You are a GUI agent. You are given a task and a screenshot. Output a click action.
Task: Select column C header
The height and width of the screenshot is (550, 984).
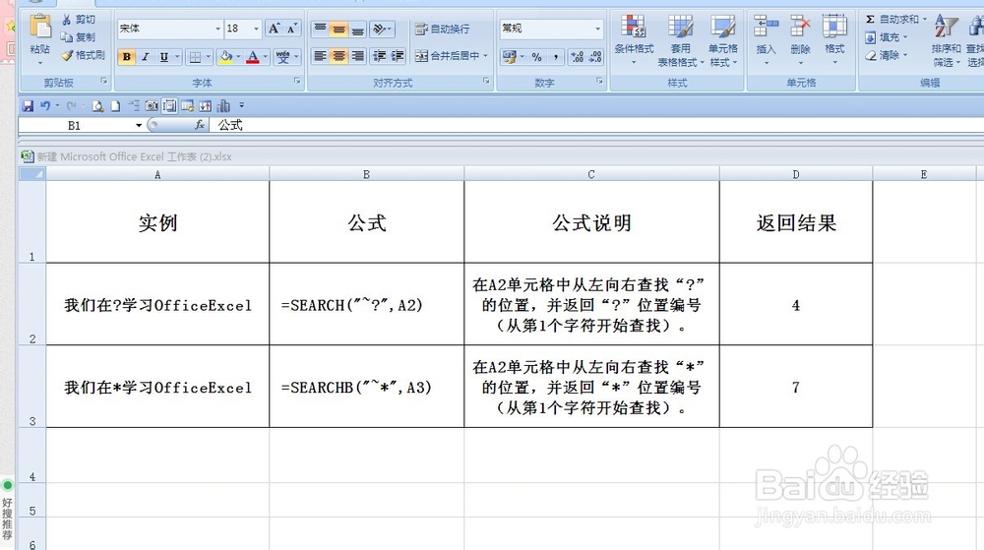click(x=591, y=174)
